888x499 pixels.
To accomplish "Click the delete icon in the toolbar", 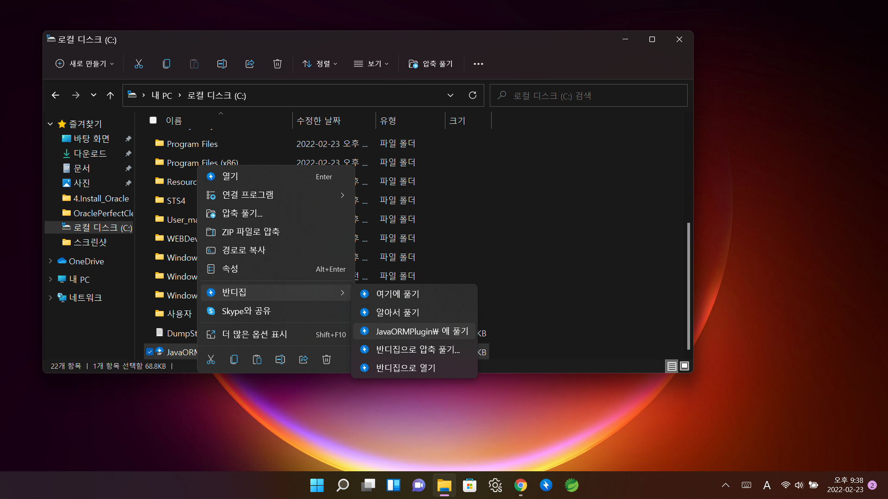I will pyautogui.click(x=277, y=64).
